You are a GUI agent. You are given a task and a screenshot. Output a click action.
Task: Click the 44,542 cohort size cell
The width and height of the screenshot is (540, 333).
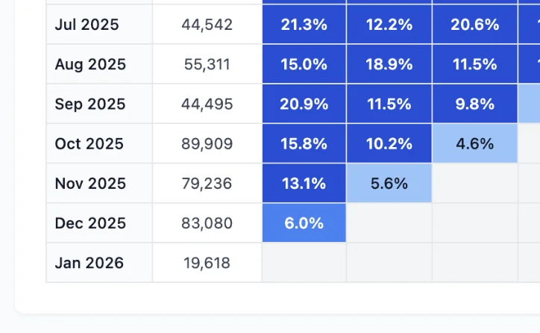[x=207, y=25]
